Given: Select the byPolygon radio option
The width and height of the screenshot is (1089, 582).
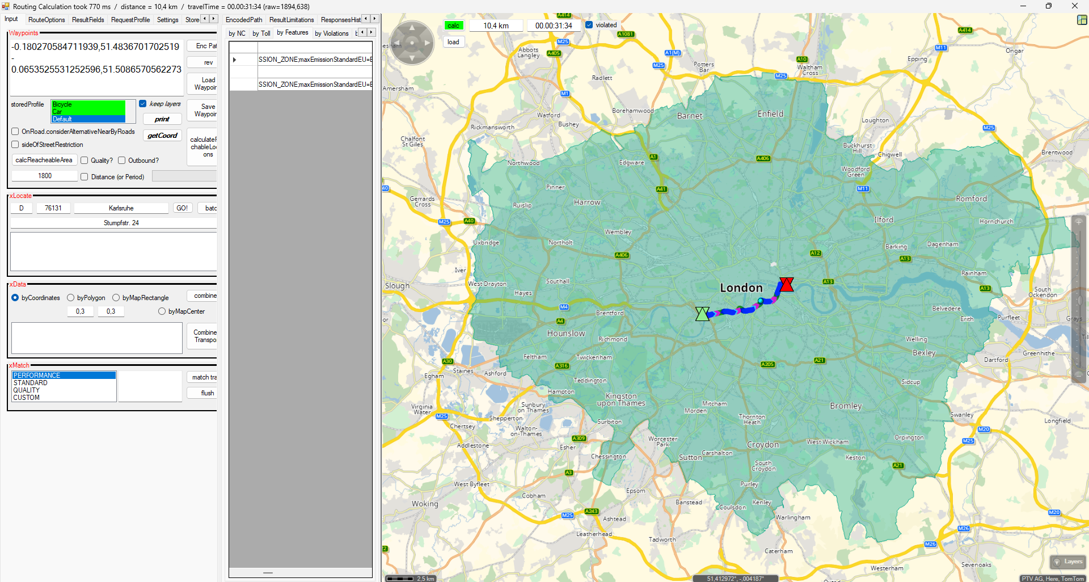Looking at the screenshot, I should [x=71, y=298].
